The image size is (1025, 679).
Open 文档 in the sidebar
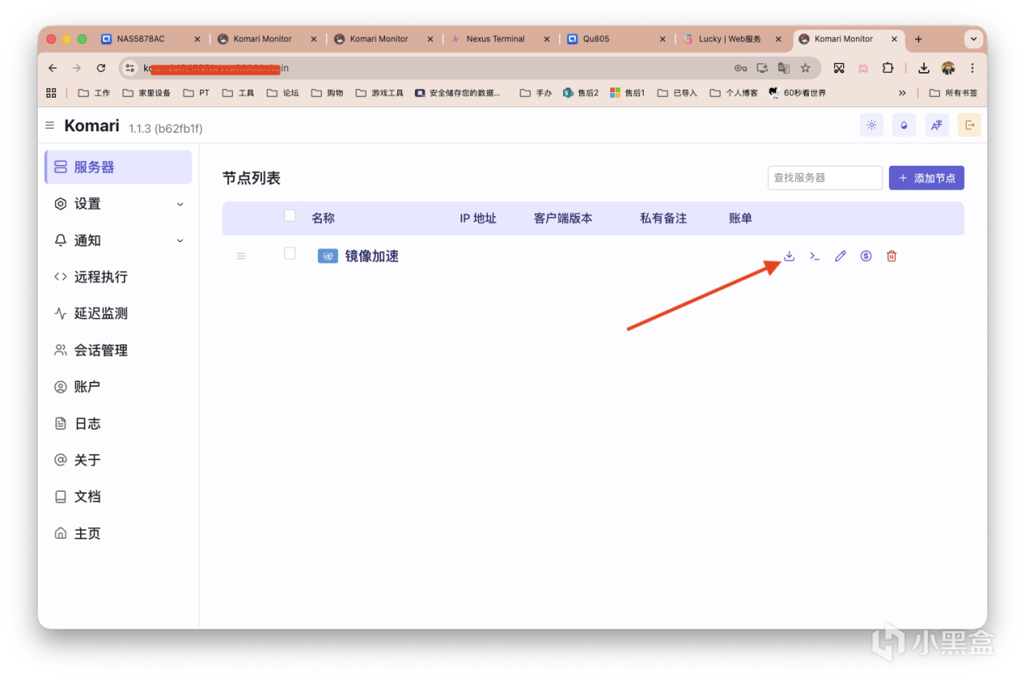pyautogui.click(x=119, y=496)
